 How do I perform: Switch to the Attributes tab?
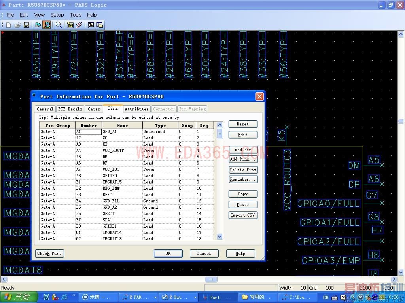[136, 109]
